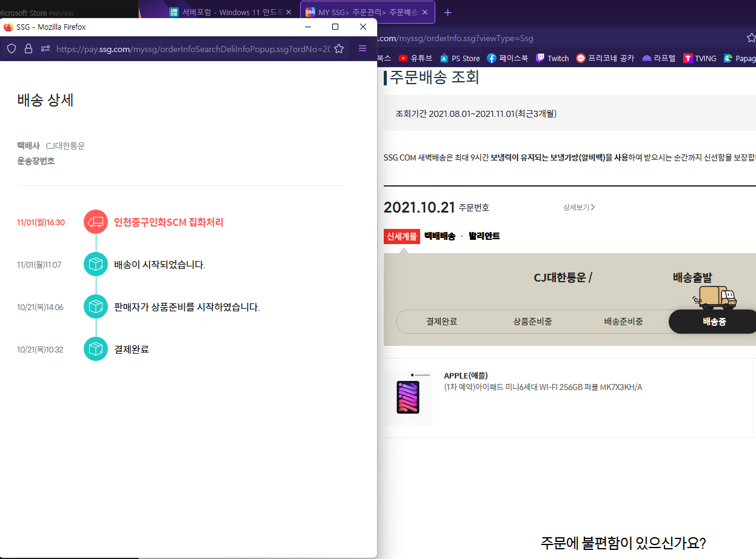Click the 결제완료 progress step
The width and height of the screenshot is (756, 559).
(x=441, y=322)
